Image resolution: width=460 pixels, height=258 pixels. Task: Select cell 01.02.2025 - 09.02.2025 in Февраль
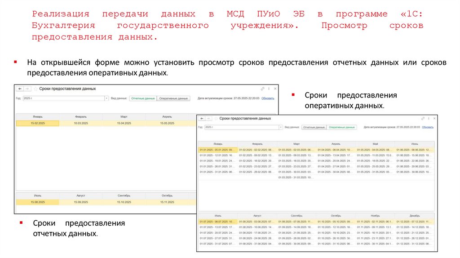coord(257,155)
